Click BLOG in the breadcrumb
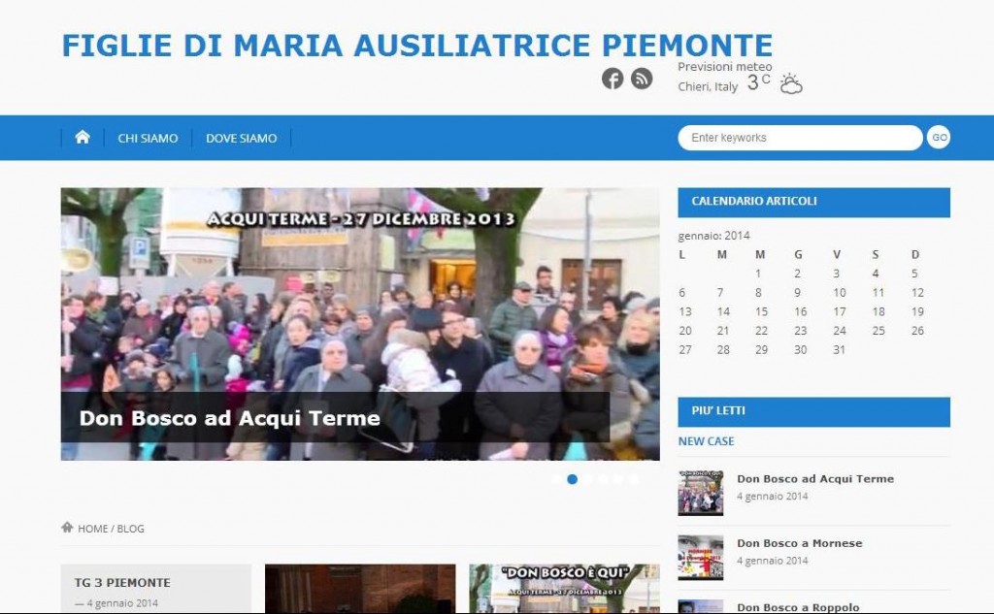The width and height of the screenshot is (994, 614). point(131,529)
